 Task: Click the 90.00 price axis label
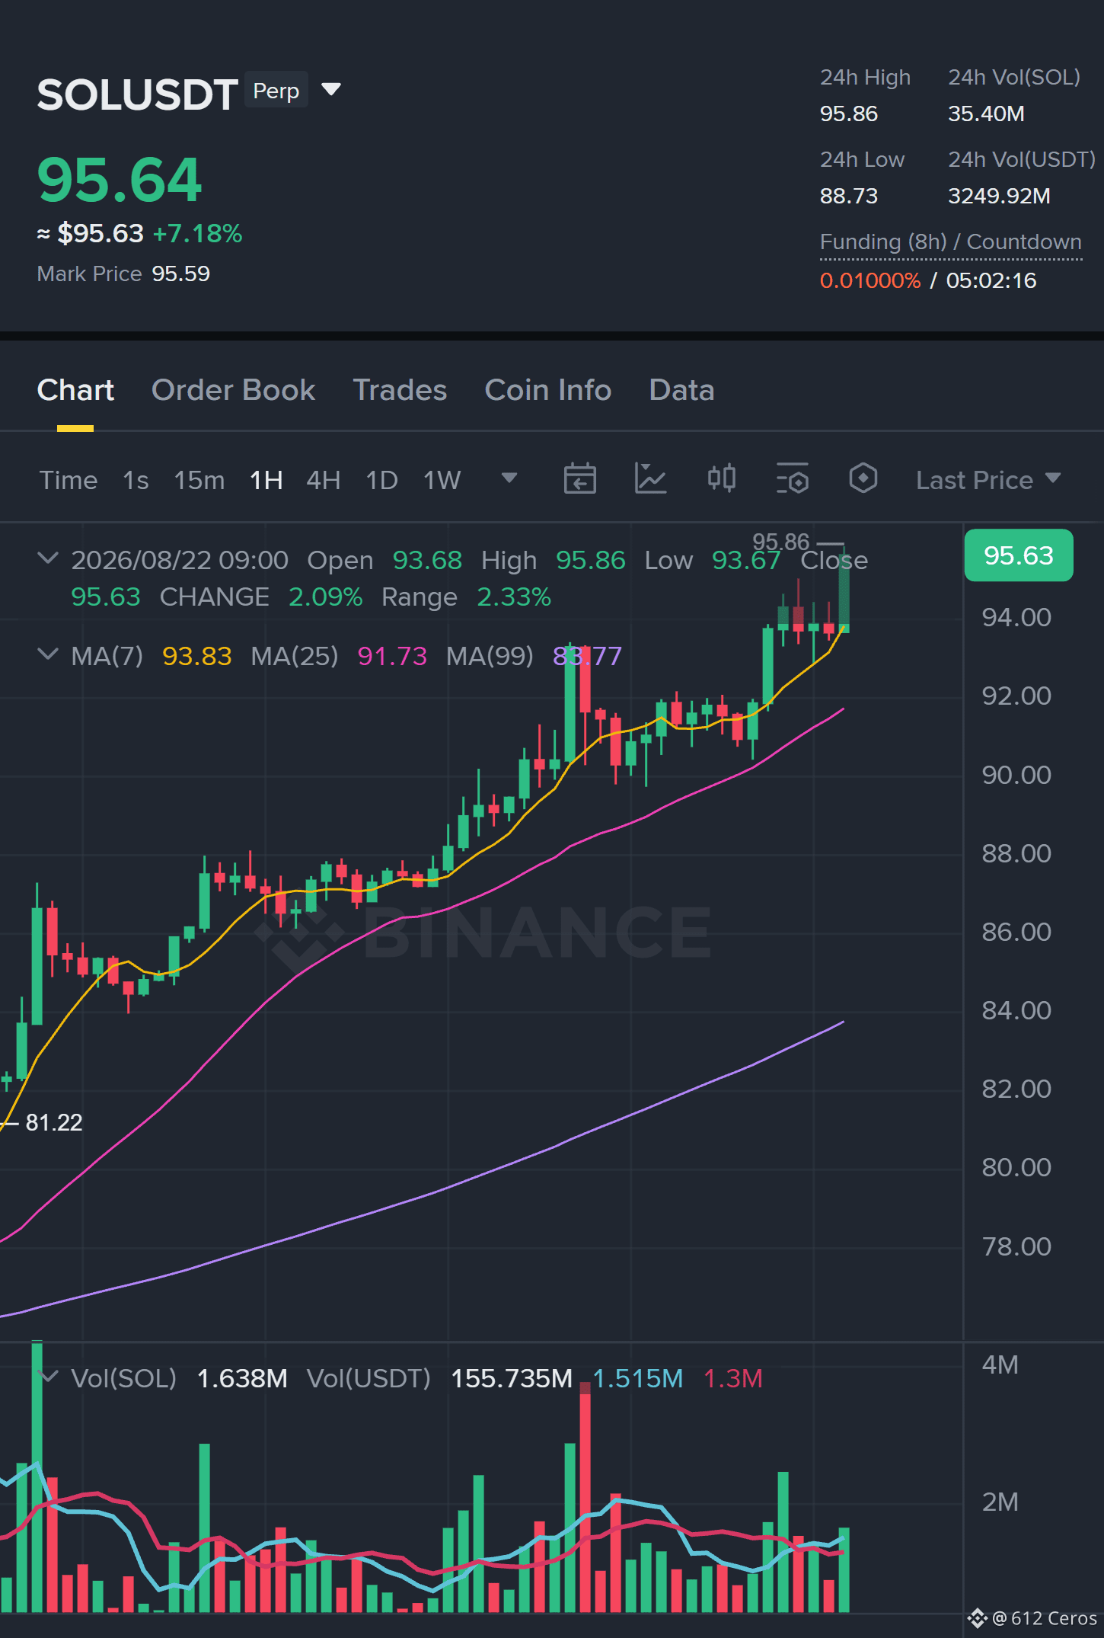(x=1016, y=775)
